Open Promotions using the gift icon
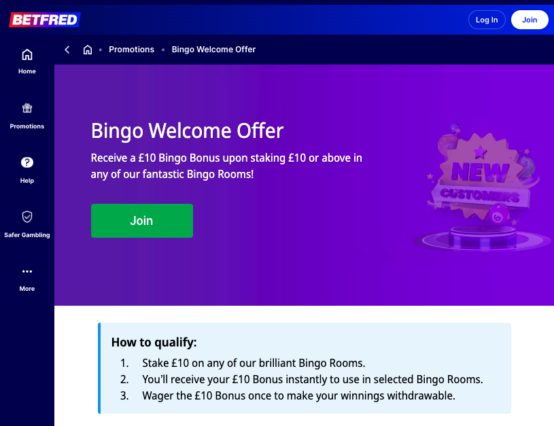Image resolution: width=554 pixels, height=426 pixels. pyautogui.click(x=27, y=108)
